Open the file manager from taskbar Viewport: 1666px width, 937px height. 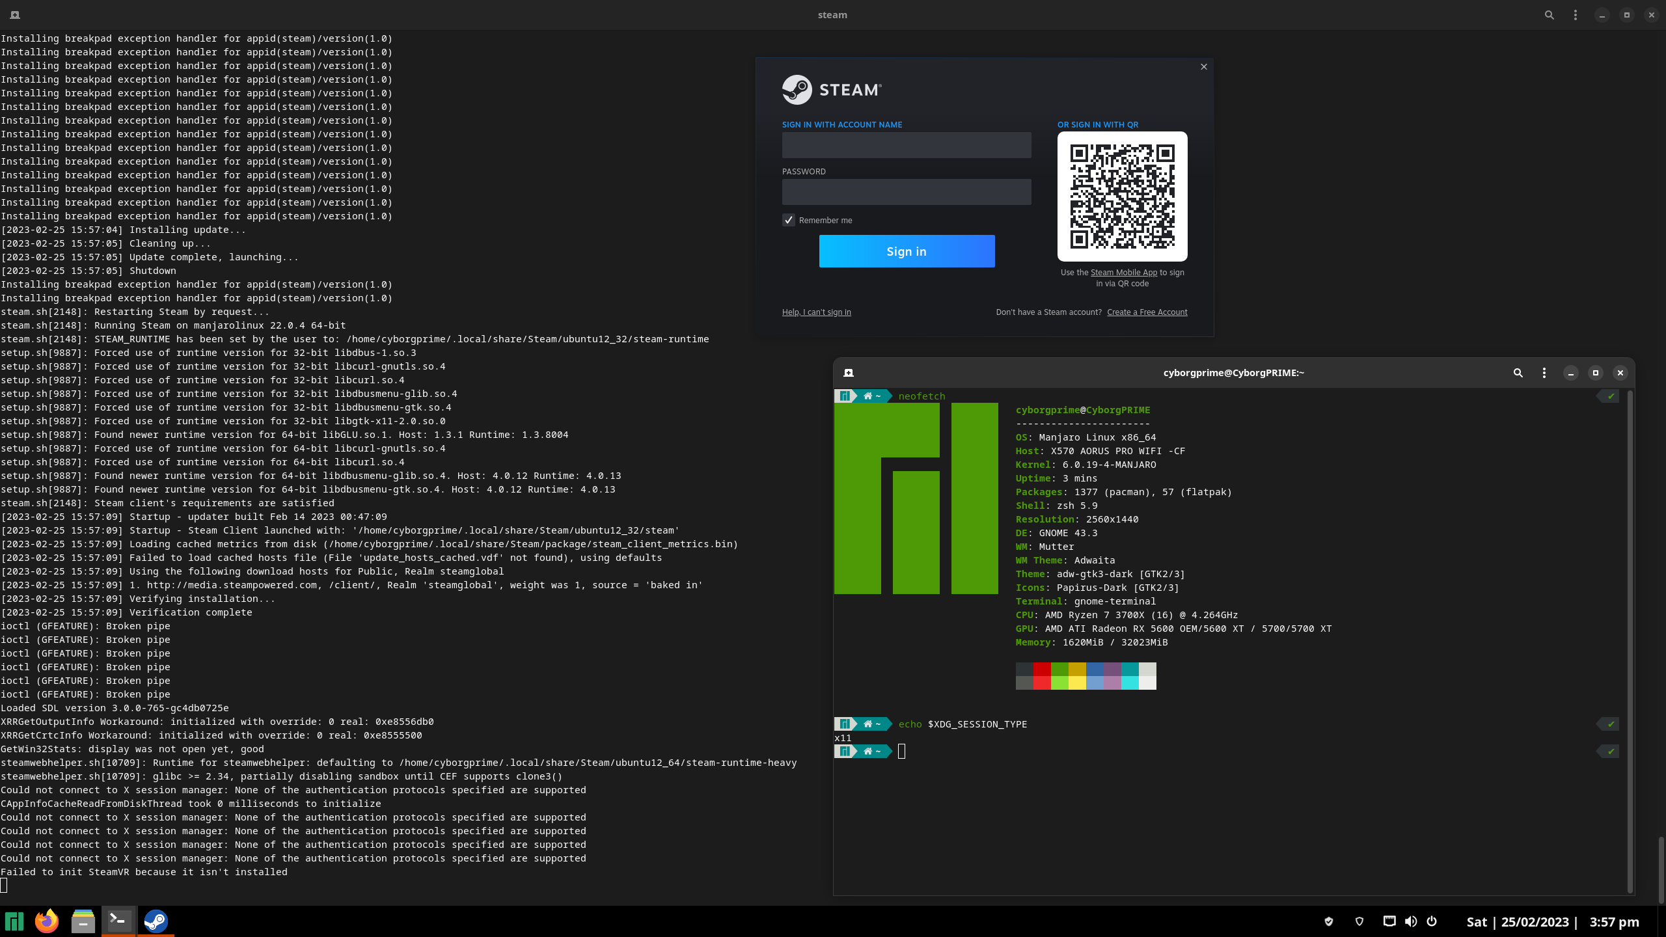click(x=83, y=921)
